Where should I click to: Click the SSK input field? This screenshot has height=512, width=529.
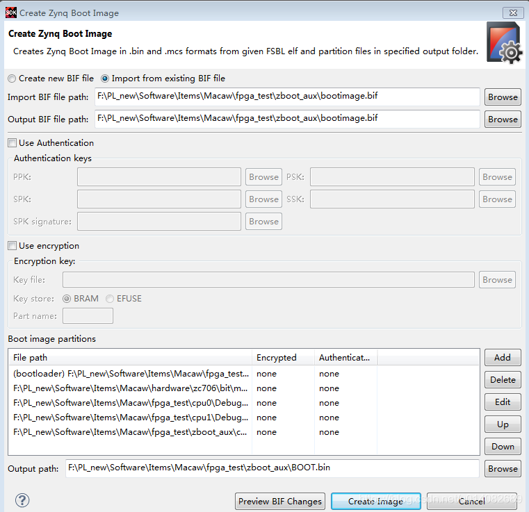392,199
